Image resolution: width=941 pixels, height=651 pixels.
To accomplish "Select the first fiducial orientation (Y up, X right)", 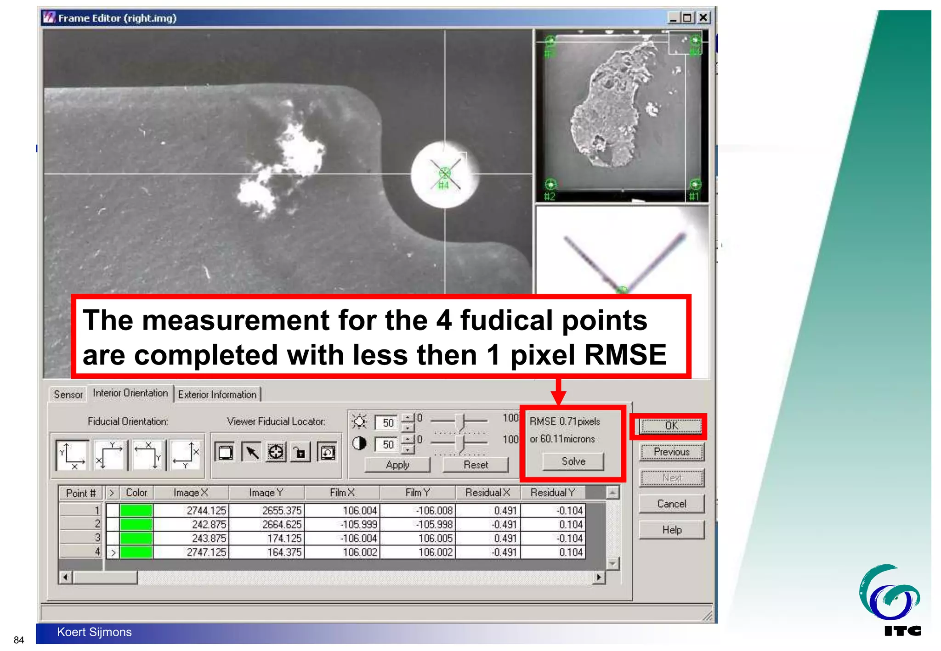I will tap(72, 455).
